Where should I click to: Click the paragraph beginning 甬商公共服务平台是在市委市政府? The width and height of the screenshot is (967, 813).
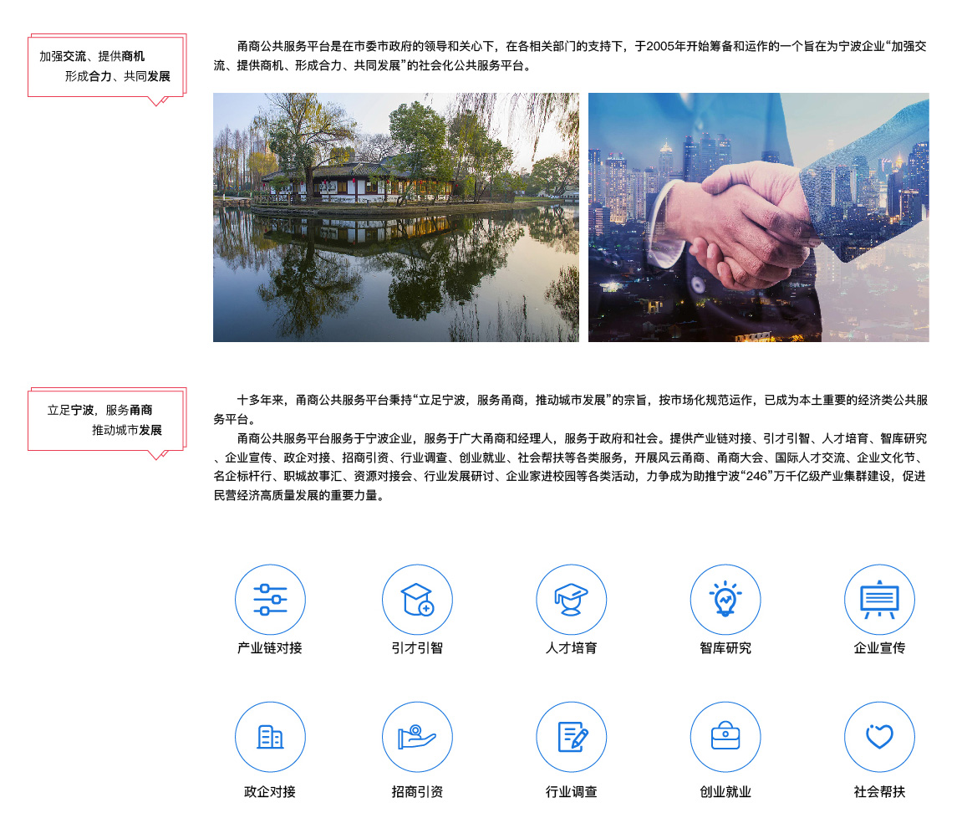pyautogui.click(x=571, y=55)
